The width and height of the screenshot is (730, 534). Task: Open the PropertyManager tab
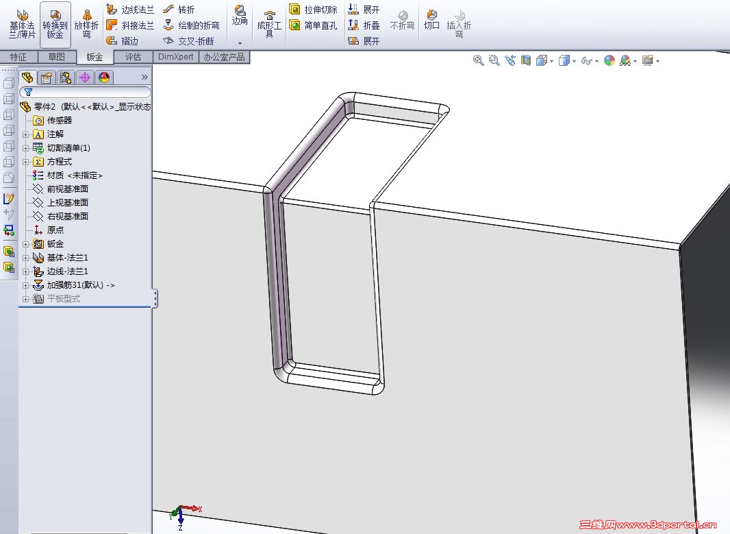pos(47,77)
